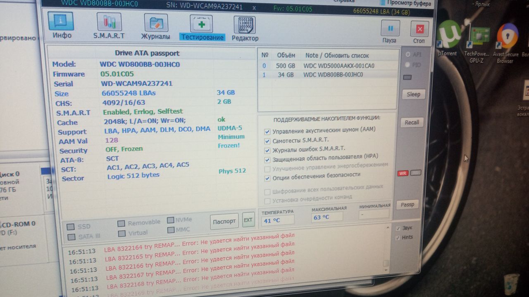Toggle the Hints checkbox

[398, 238]
